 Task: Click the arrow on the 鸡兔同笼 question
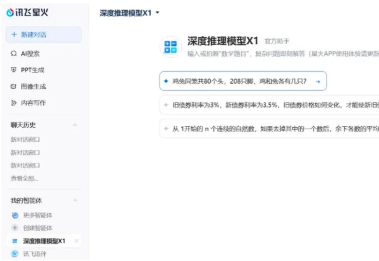click(x=318, y=82)
